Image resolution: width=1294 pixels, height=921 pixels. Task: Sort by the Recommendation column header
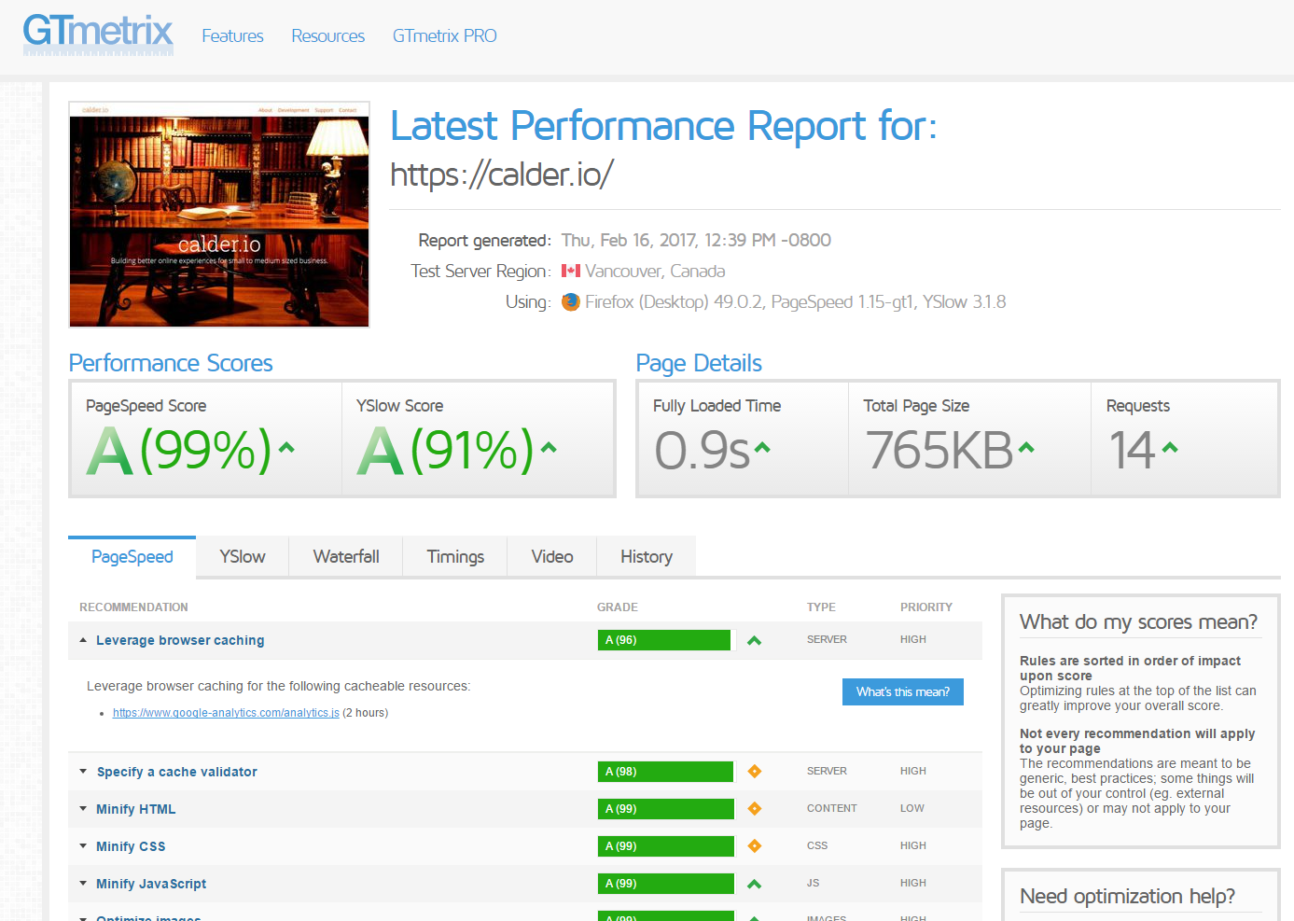(x=133, y=607)
